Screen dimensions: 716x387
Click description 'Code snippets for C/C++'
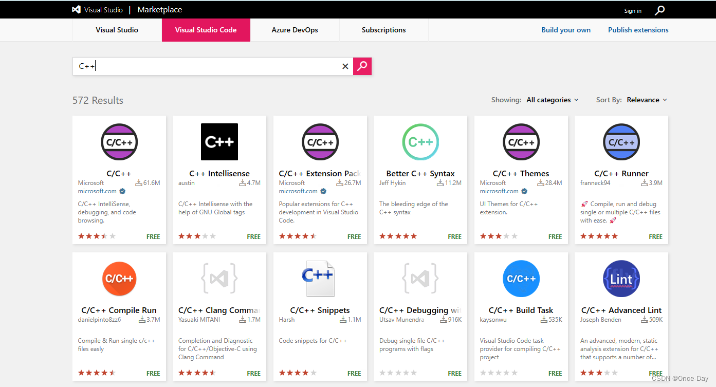(x=313, y=341)
